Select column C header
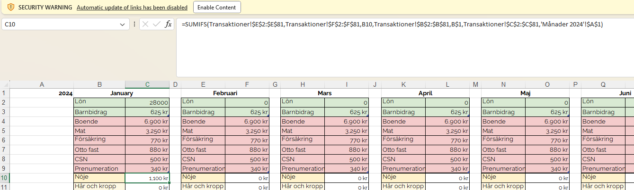Screen dimensions: 634x190 147,84
